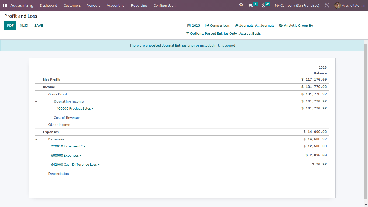Open Analytic Group By filter
The height and width of the screenshot is (207, 368).
click(x=296, y=26)
